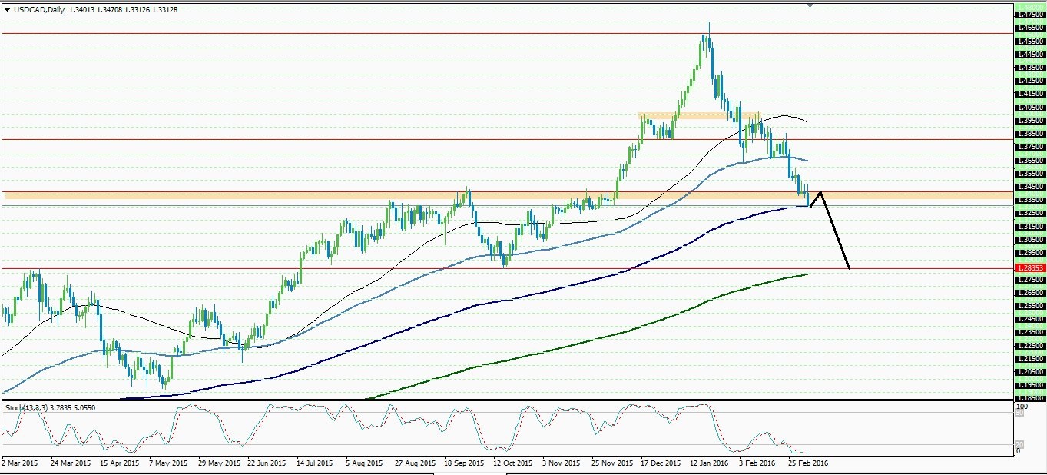Click the stochastic scale 100 label
This screenshot has height=475, width=1047.
[x=1021, y=405]
